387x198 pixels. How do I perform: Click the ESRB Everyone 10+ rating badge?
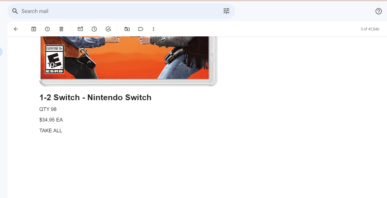tap(54, 59)
